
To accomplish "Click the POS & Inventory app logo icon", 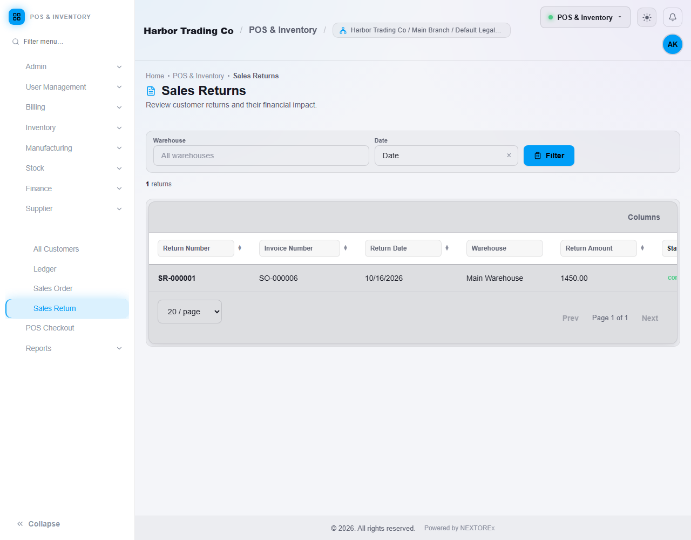I will click(17, 17).
